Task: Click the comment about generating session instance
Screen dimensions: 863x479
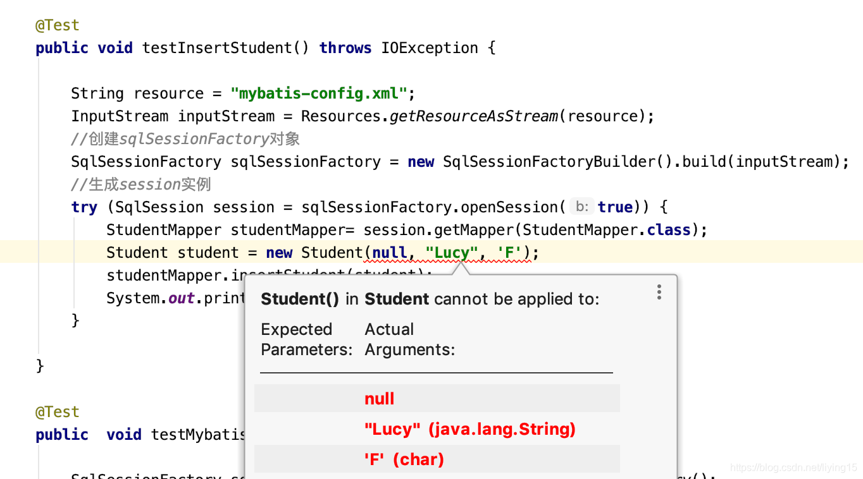Action: click(141, 185)
